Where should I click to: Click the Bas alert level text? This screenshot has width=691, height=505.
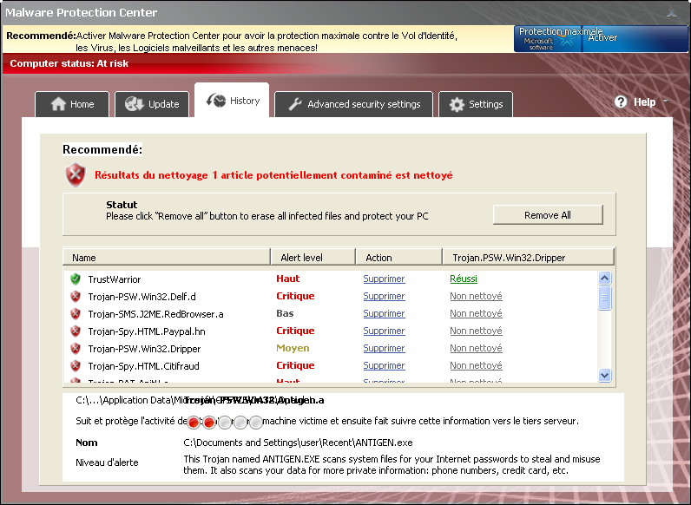coord(285,313)
